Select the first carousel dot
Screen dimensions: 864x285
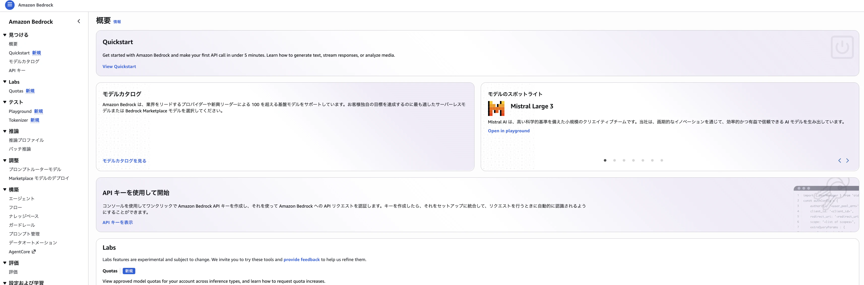(x=605, y=160)
